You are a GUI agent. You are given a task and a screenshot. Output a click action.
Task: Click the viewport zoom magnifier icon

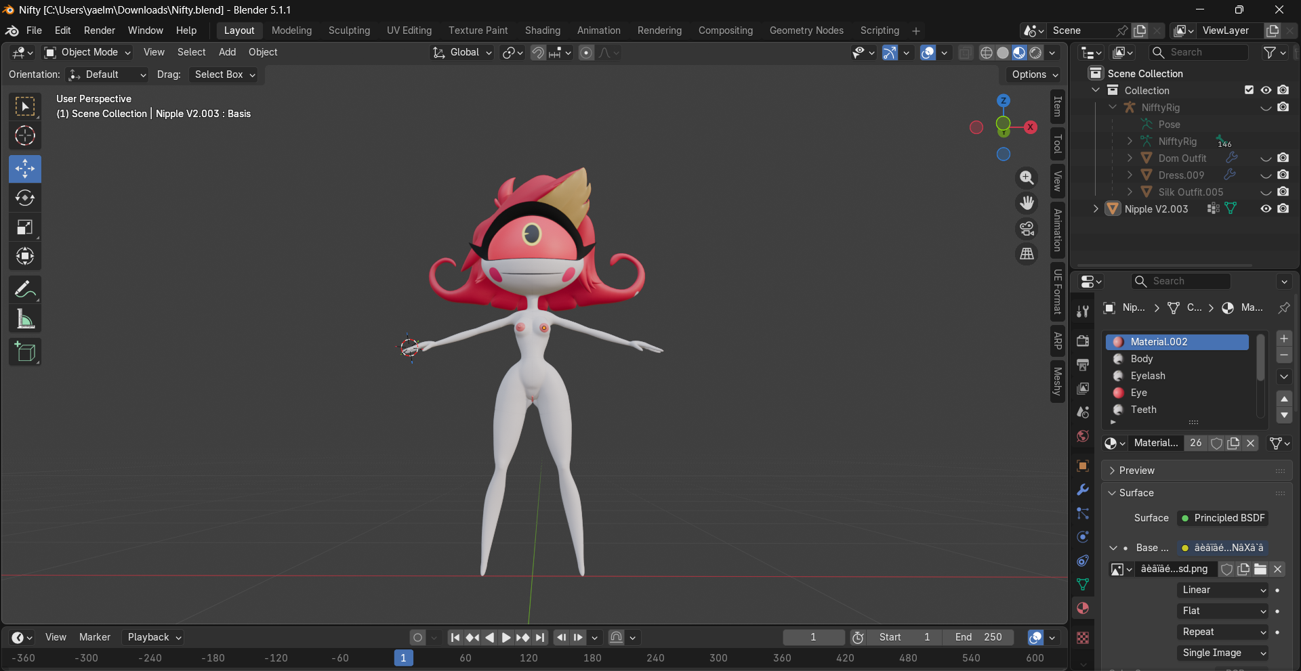[x=1027, y=177]
